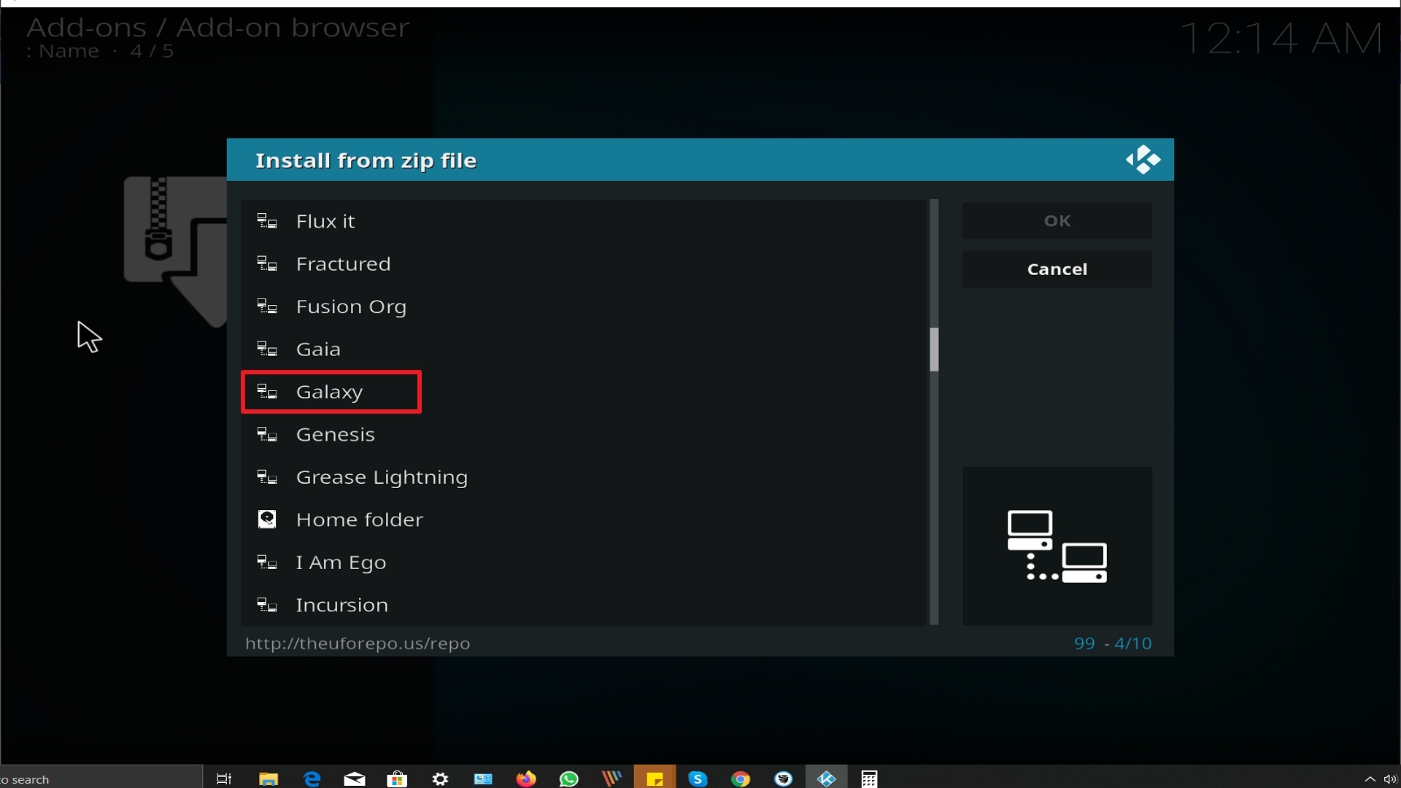1401x788 pixels.
Task: Click the network icon beside Grease Lightning
Action: coord(267,477)
